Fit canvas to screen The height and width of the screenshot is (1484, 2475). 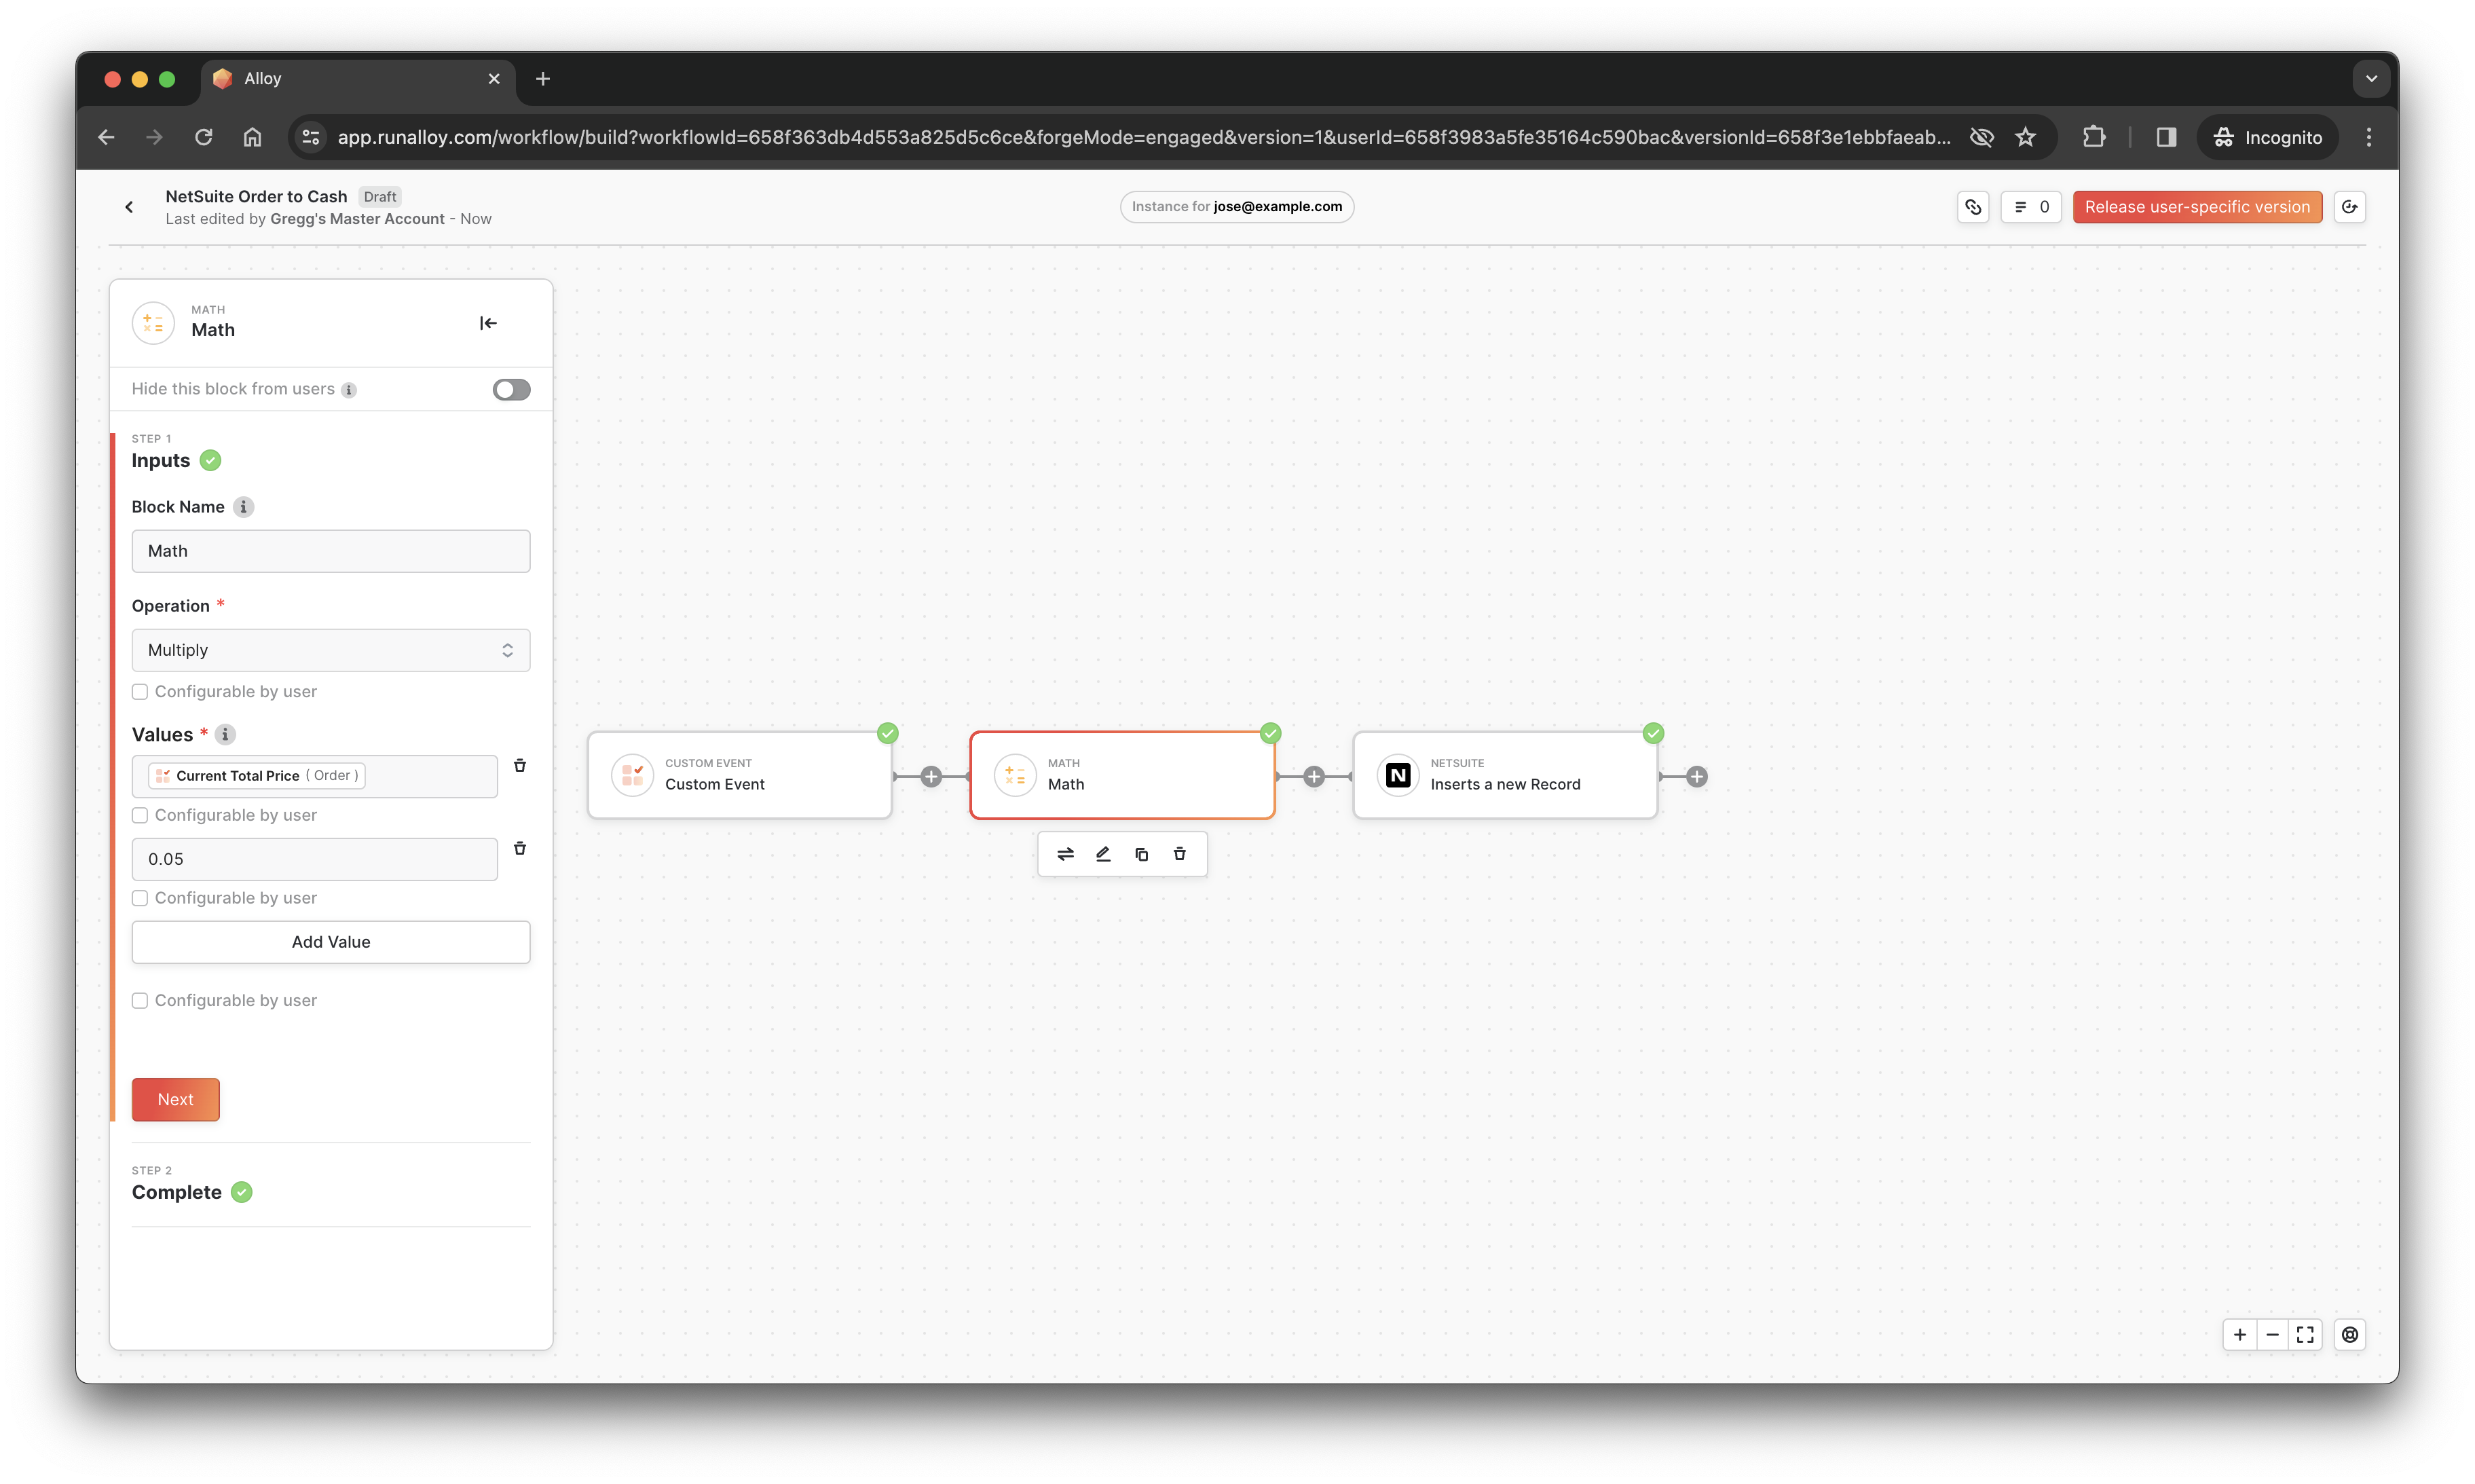2306,1335
